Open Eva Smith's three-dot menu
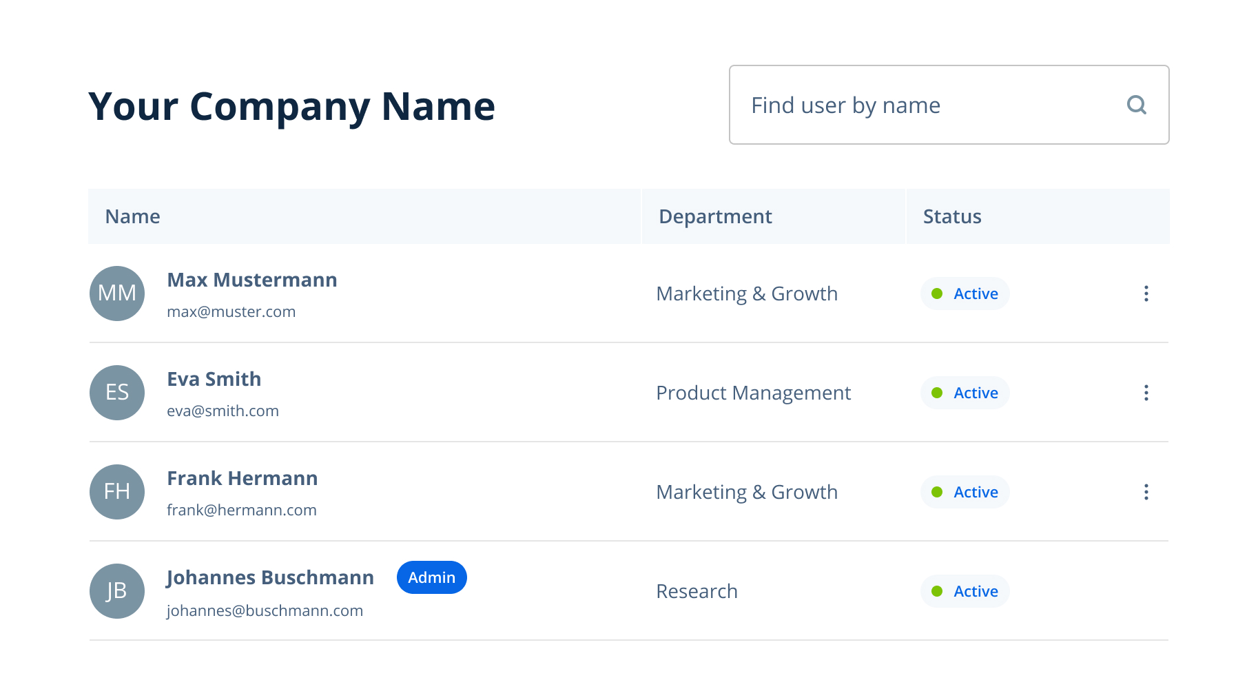Image resolution: width=1258 pixels, height=700 pixels. 1146,393
